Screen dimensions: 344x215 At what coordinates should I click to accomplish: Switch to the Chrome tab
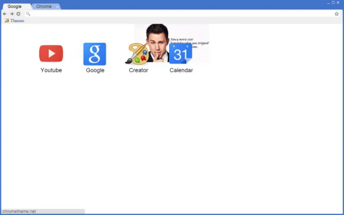click(x=44, y=7)
